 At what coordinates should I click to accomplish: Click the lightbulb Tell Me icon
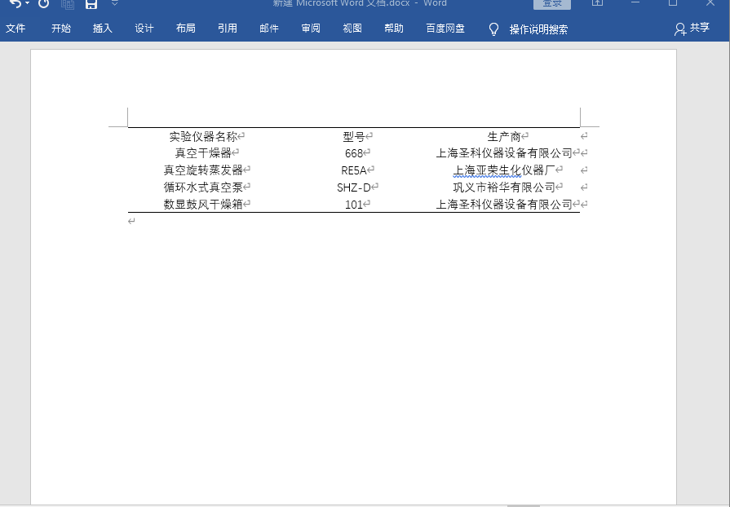(x=494, y=29)
